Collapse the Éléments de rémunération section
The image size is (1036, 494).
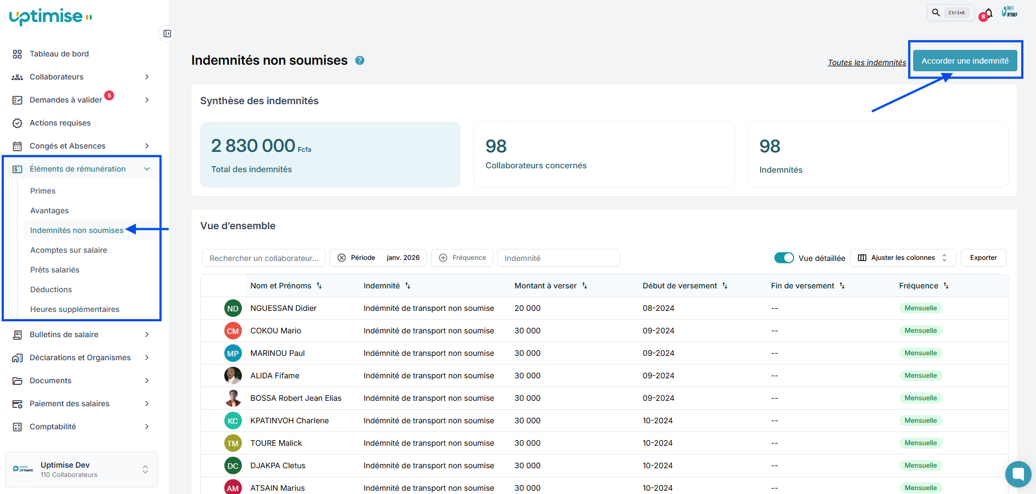pos(147,169)
